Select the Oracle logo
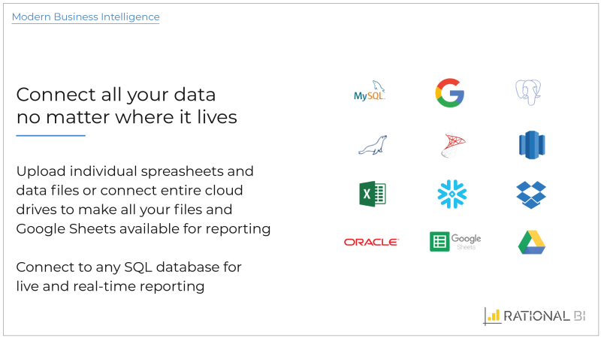The height and width of the screenshot is (338, 601). (371, 242)
